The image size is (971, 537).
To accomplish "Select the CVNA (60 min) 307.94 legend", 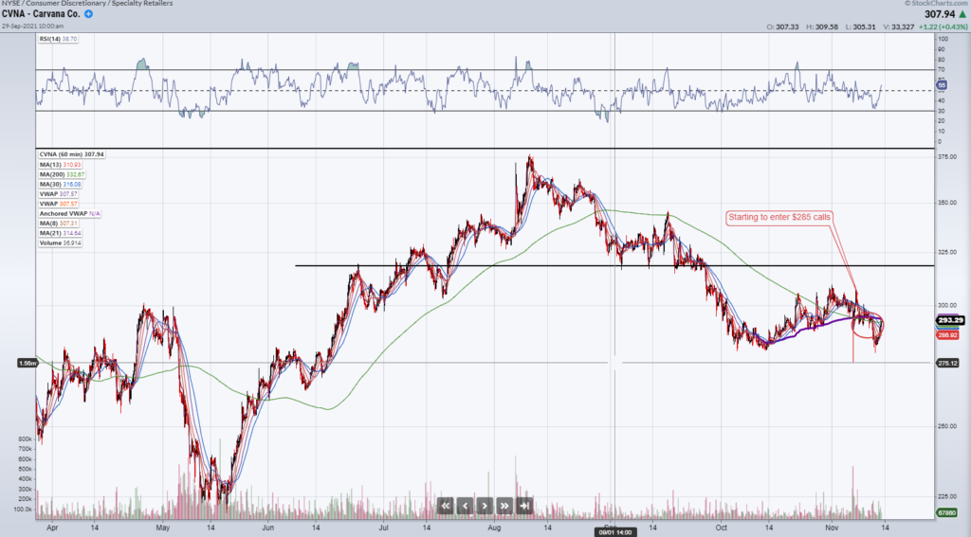I will [x=72, y=154].
